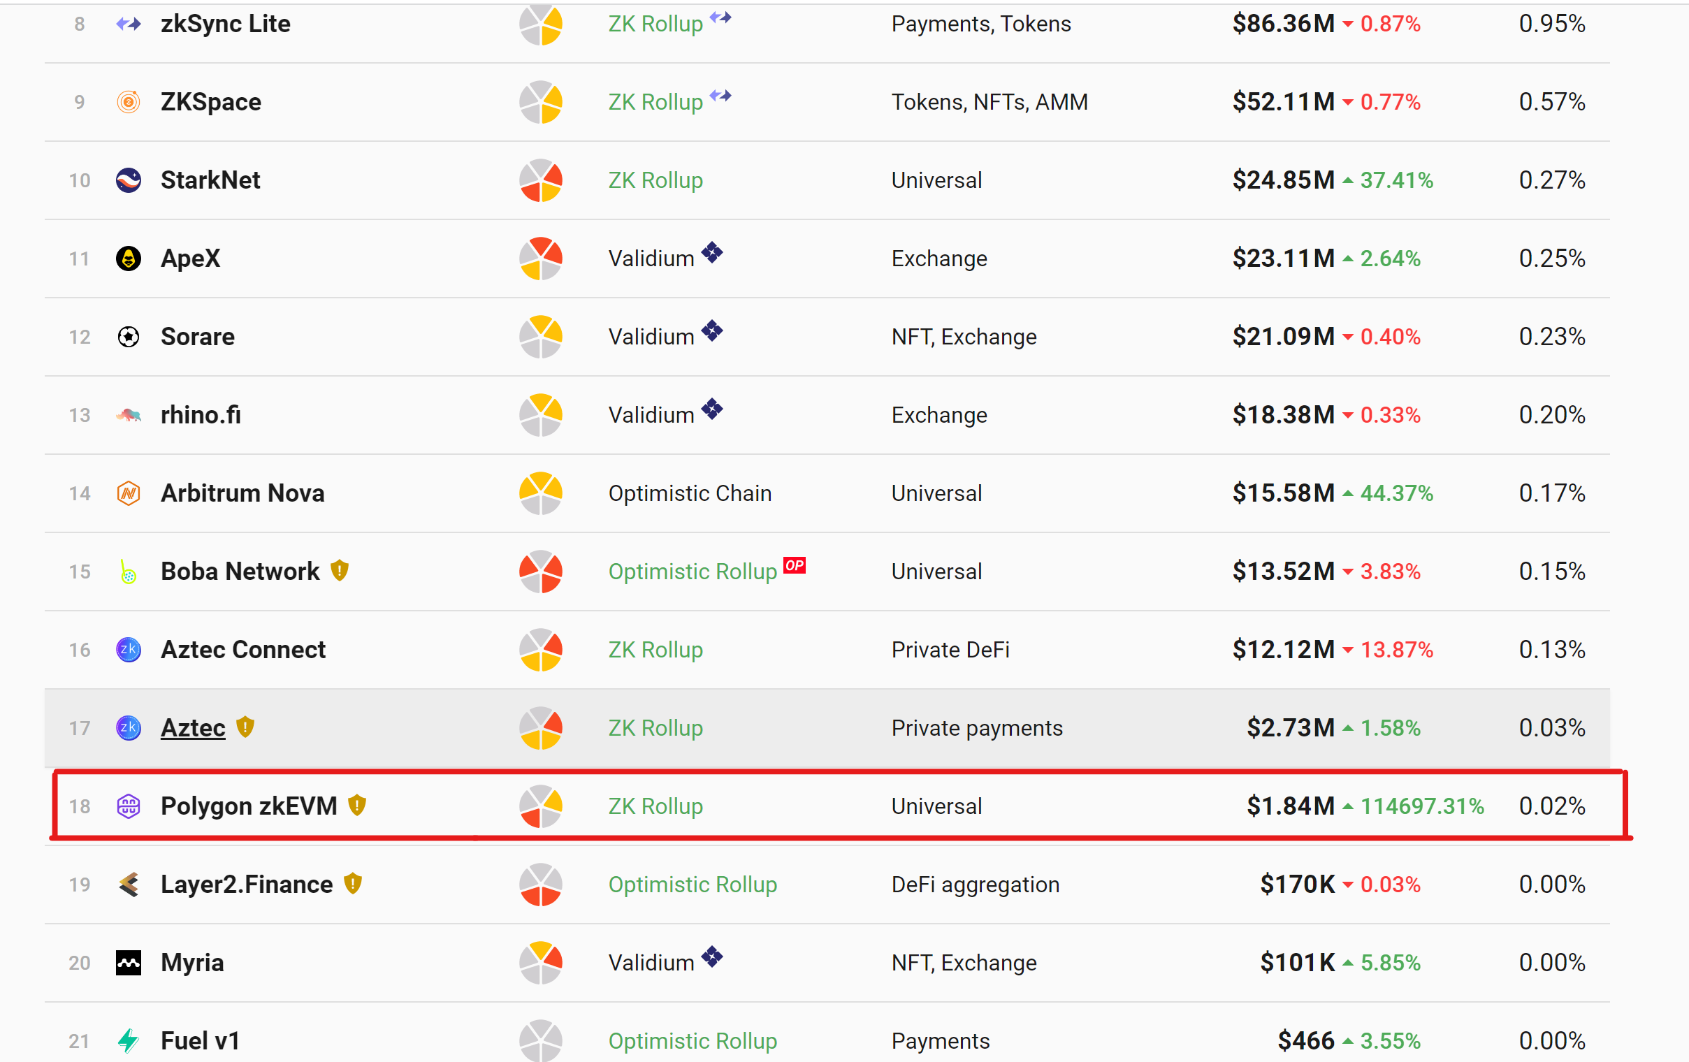This screenshot has height=1062, width=1689.
Task: Click the StarkEx diamond icon in Sorare row
Action: (x=712, y=331)
